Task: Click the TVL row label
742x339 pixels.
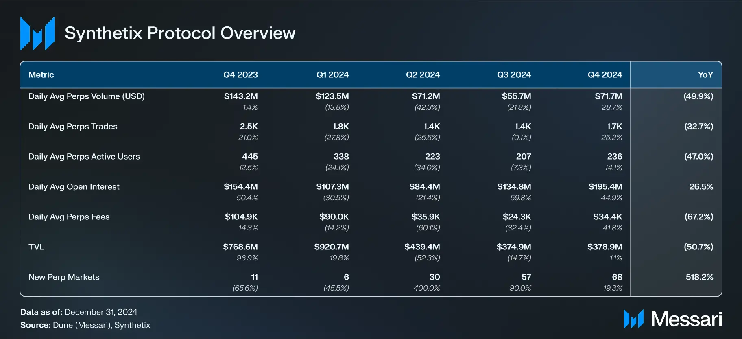Action: (36, 247)
